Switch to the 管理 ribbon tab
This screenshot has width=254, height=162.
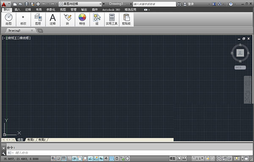pyautogui.click(x=73, y=10)
